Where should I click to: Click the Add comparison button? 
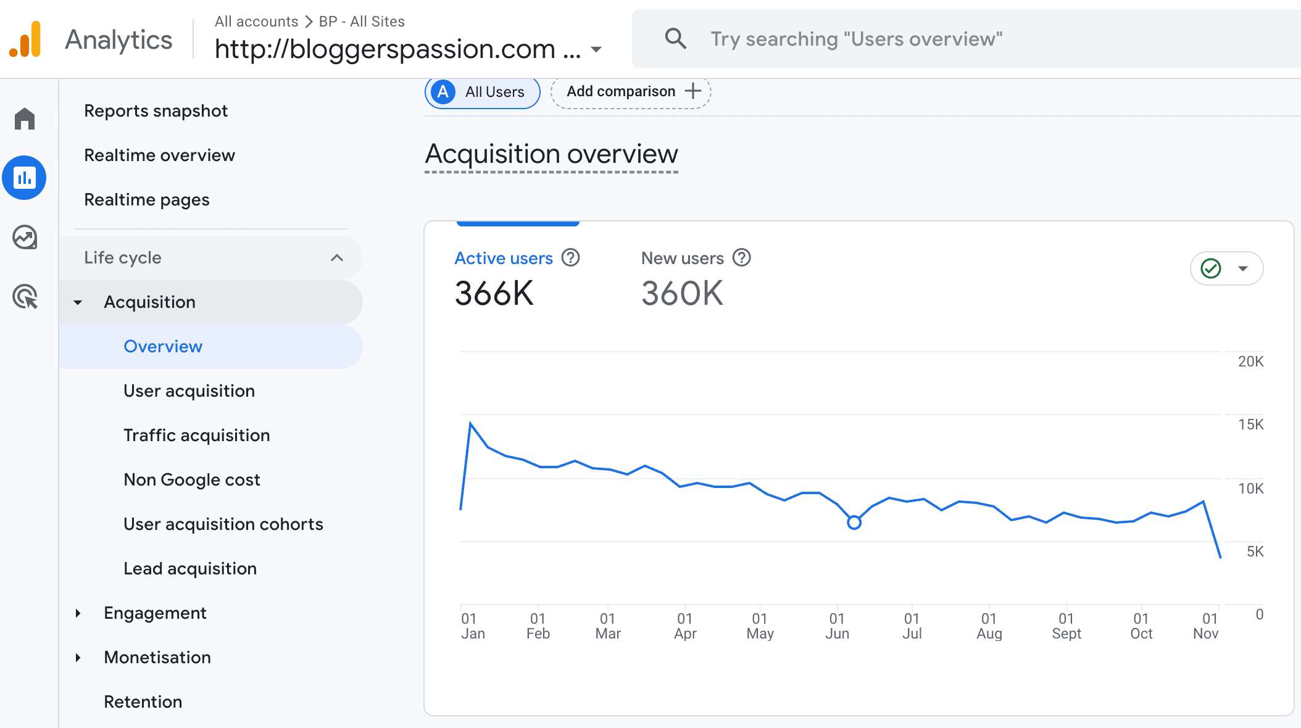coord(621,91)
